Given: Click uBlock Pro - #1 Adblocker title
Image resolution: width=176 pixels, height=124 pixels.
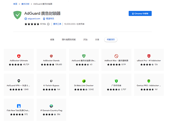Looking at the screenshot, I should click(149, 61).
